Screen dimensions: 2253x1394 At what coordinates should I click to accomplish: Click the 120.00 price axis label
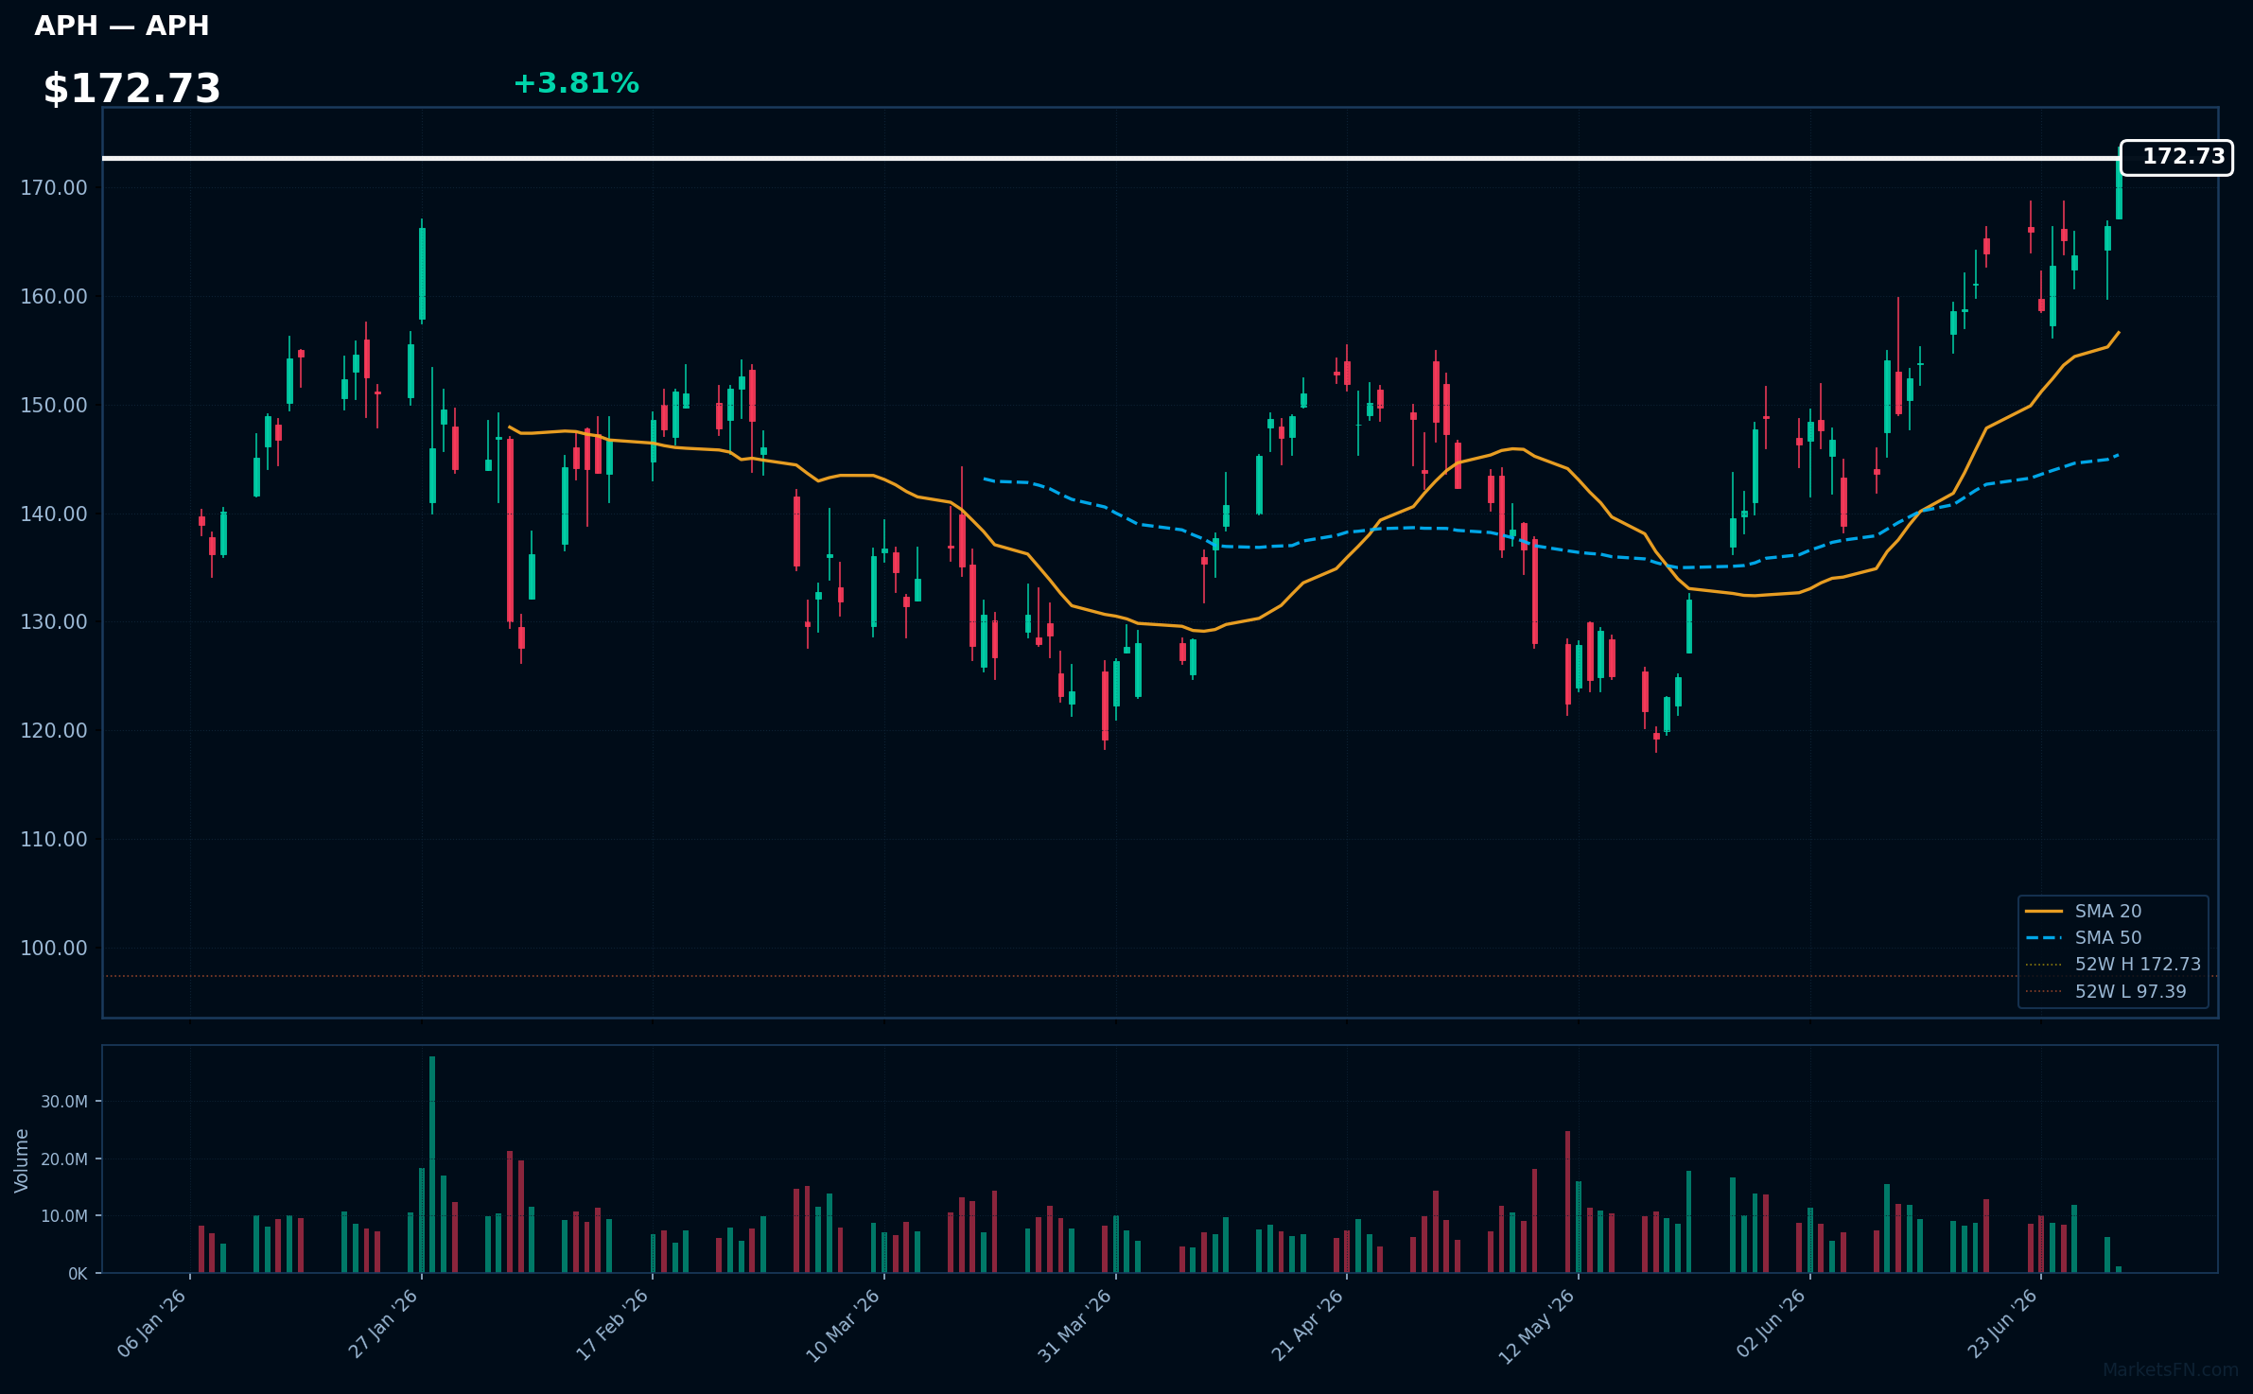click(x=54, y=731)
